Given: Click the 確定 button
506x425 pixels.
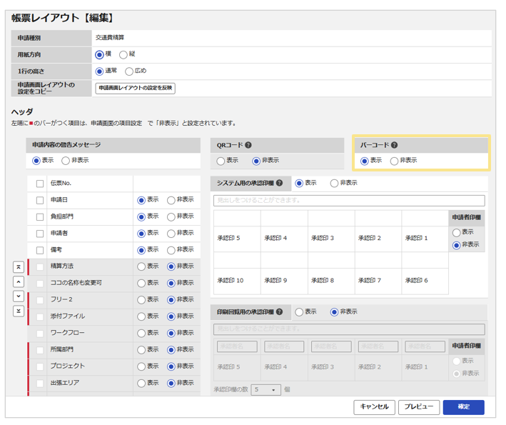Looking at the screenshot, I should click(x=464, y=407).
